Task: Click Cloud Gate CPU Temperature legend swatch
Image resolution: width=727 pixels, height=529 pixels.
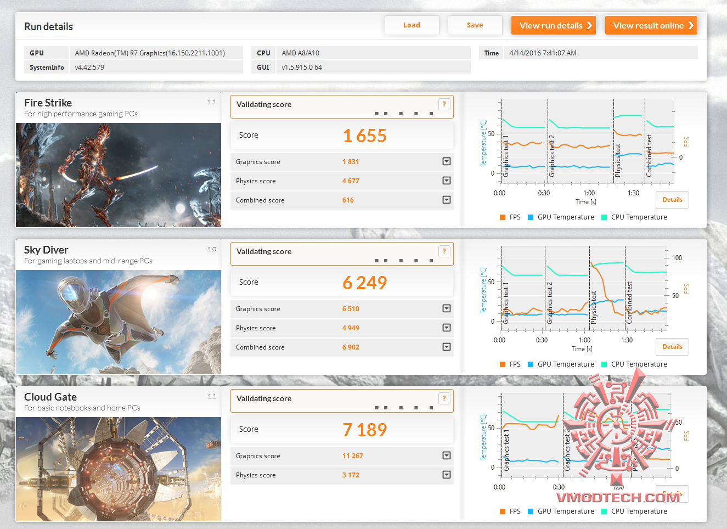Action: coord(604,511)
